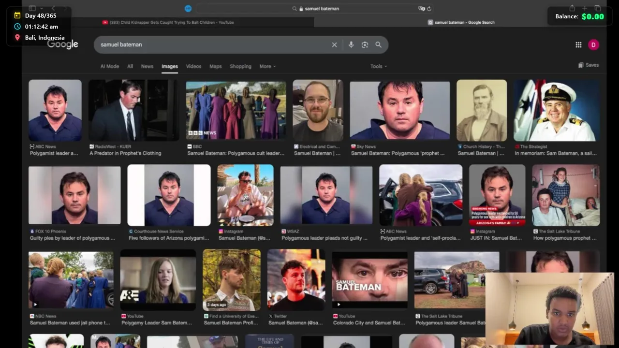The height and width of the screenshot is (348, 619).
Task: Expand the More search filters dropdown
Action: tap(267, 66)
